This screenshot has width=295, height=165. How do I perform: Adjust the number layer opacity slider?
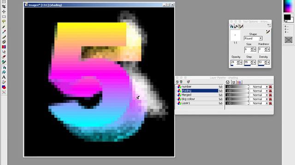click(237, 87)
